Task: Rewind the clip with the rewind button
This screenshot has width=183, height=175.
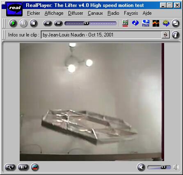Action: tap(48, 23)
